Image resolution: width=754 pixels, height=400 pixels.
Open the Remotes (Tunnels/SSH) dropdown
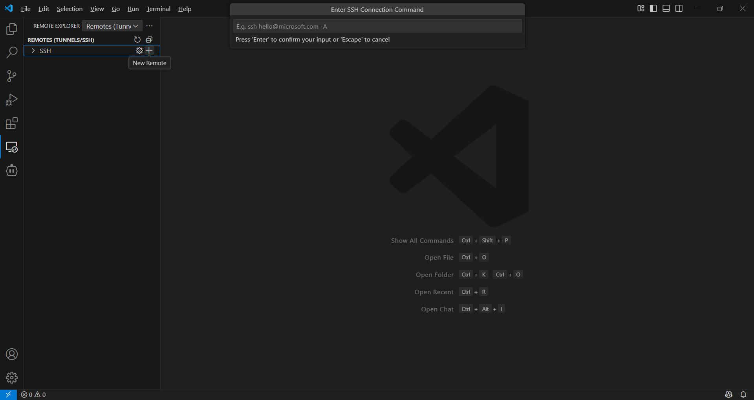(112, 26)
